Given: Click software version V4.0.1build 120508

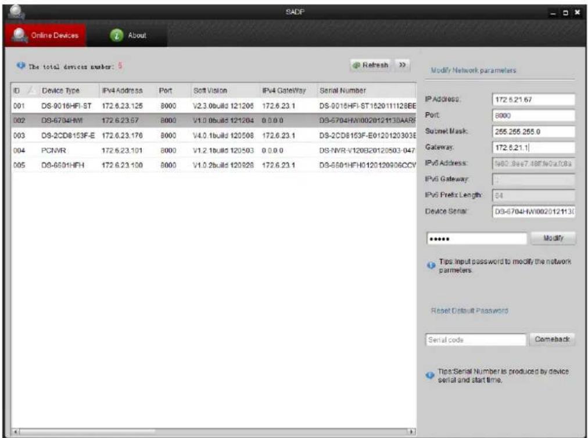Looking at the screenshot, I should click(x=223, y=135).
